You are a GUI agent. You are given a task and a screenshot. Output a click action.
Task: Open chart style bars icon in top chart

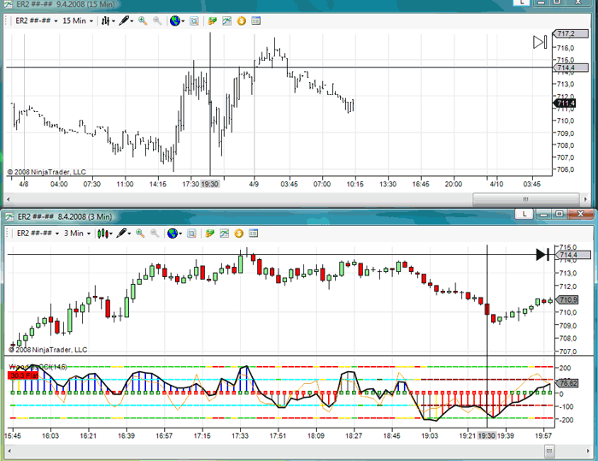(x=106, y=20)
